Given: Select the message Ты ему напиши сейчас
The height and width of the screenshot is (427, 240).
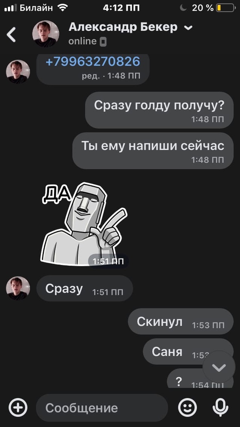Looking at the screenshot, I should [x=153, y=151].
